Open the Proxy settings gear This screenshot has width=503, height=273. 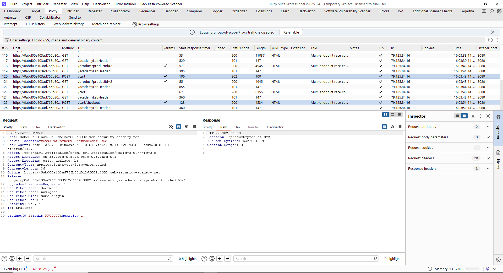(x=135, y=24)
